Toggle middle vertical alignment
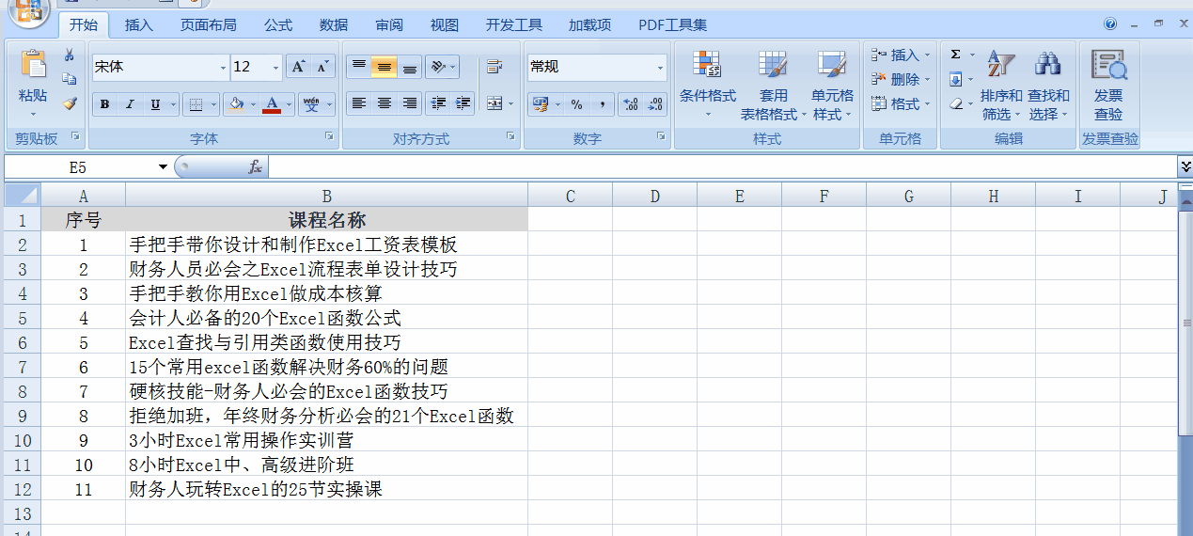Viewport: 1193px width, 536px height. point(384,67)
